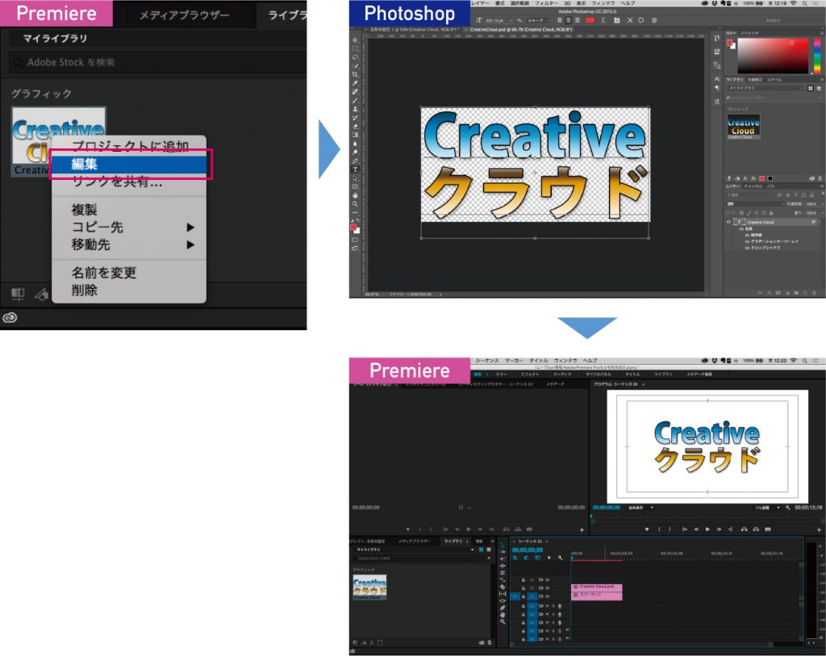Select the Pen tool in Premiere timeline tools
Screen dimensions: 826x656
(503, 608)
